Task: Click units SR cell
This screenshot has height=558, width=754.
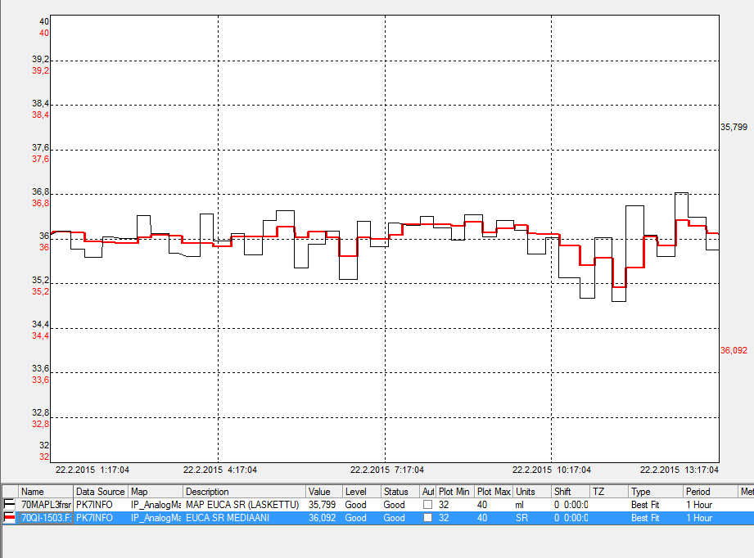Action: [521, 518]
